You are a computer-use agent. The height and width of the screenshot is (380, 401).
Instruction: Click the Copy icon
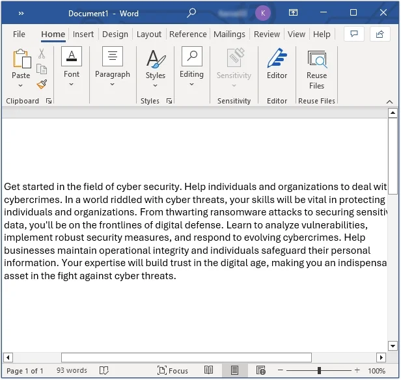pyautogui.click(x=42, y=69)
